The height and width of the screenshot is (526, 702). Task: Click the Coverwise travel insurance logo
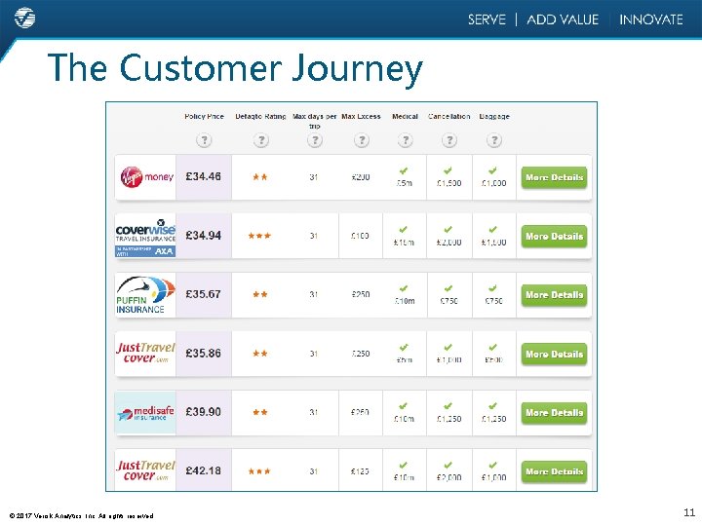click(x=145, y=238)
